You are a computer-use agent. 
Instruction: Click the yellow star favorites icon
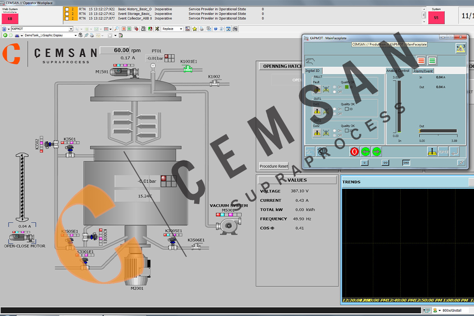pyautogui.click(x=194, y=29)
